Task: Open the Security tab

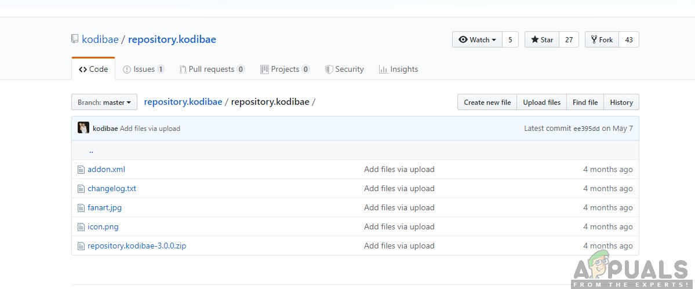Action: tap(344, 69)
